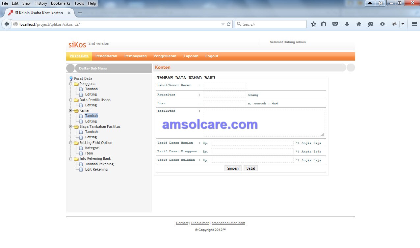Go to the Laporan navigation tab
Viewport: 420px width, 248px height.
point(191,56)
